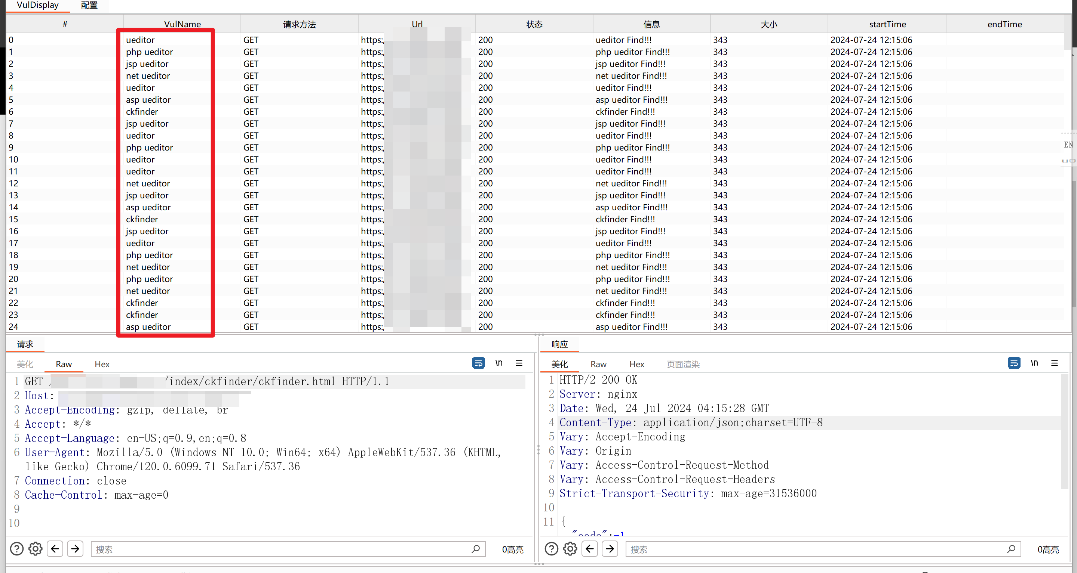Click Strict-Transport-Security response header line
This screenshot has width=1077, height=573.
pyautogui.click(x=688, y=493)
